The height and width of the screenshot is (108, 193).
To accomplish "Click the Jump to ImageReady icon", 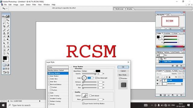I will coord(6,72).
